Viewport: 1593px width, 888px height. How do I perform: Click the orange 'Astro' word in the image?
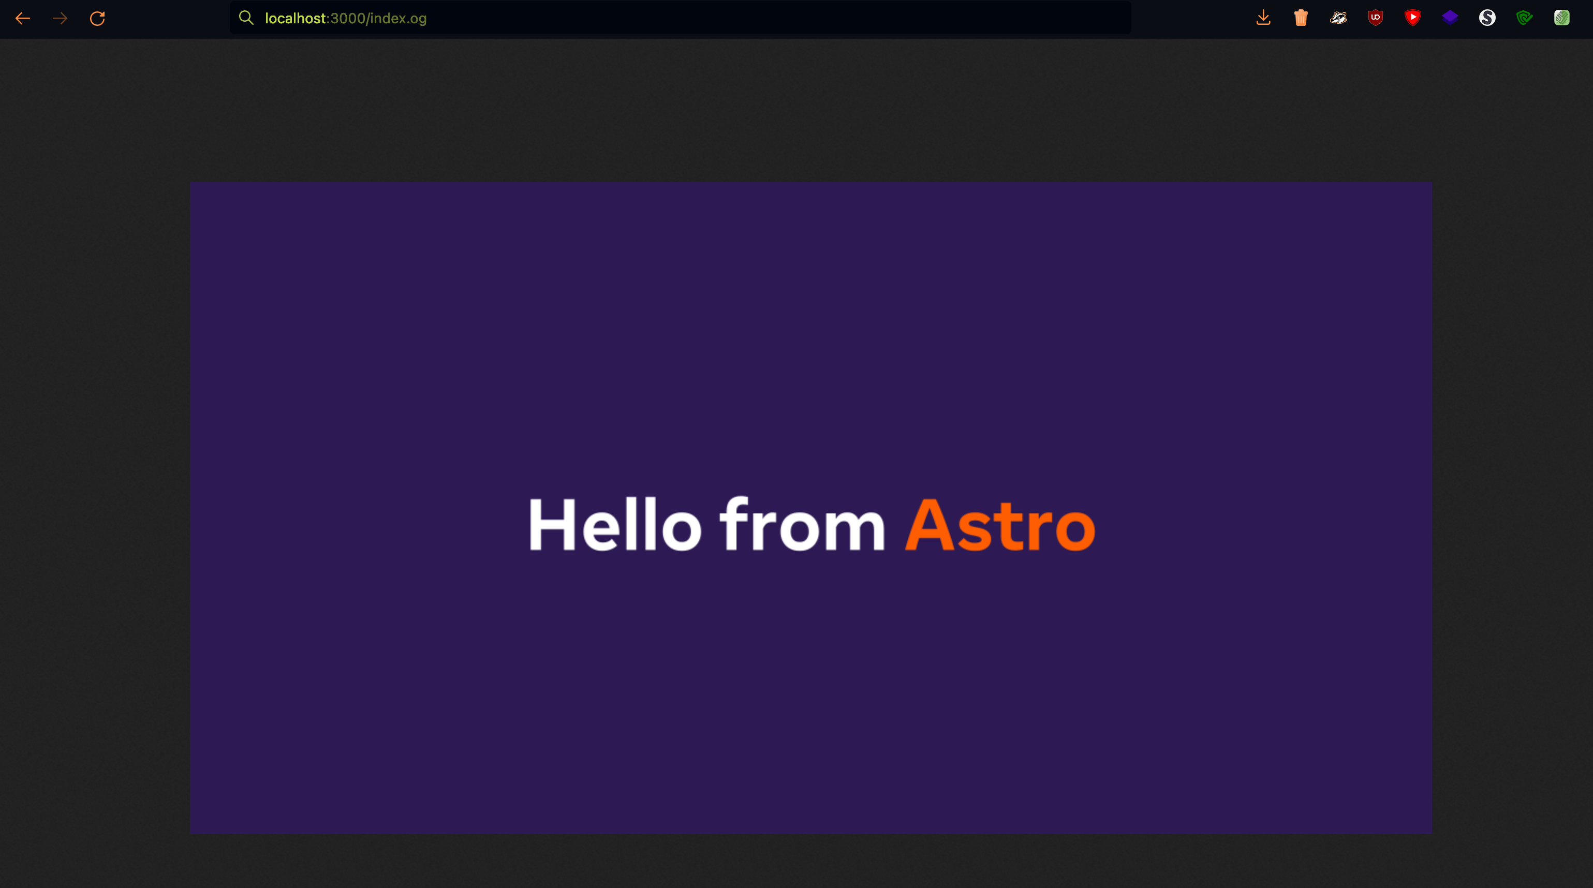pos(999,527)
